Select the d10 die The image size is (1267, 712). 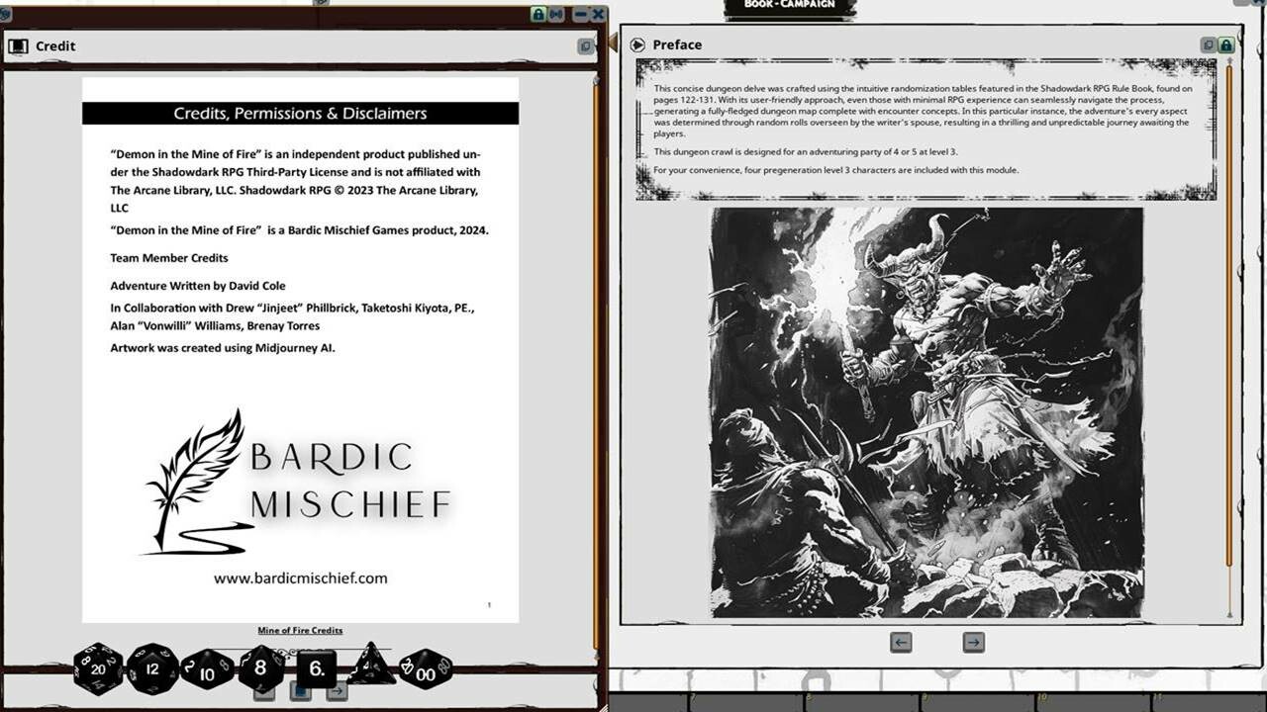click(x=207, y=670)
